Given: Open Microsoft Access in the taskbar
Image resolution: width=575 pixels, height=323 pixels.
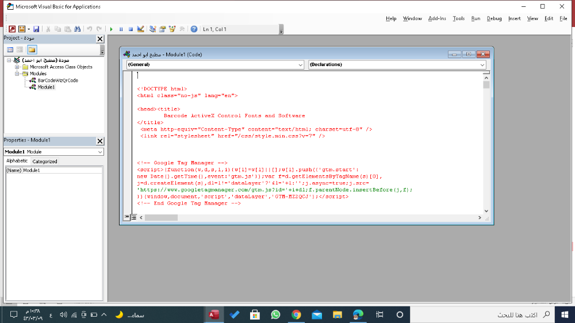Looking at the screenshot, I should 214,314.
